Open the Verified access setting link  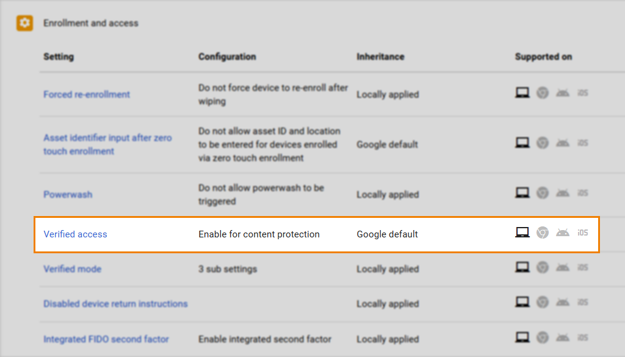point(75,234)
